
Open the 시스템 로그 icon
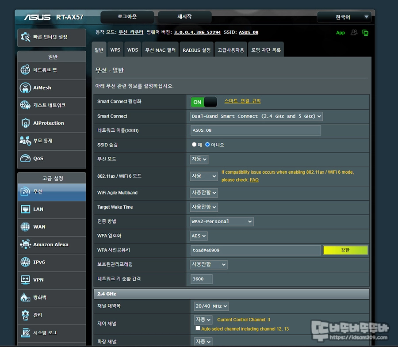[25, 332]
